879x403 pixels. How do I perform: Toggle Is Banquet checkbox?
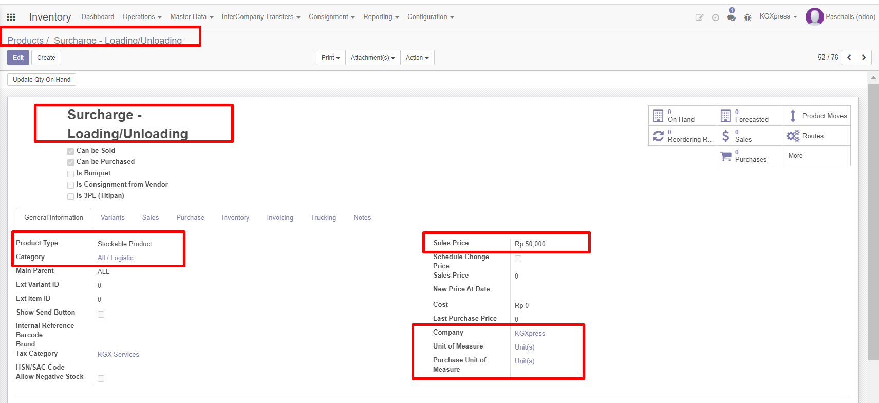[x=70, y=174]
